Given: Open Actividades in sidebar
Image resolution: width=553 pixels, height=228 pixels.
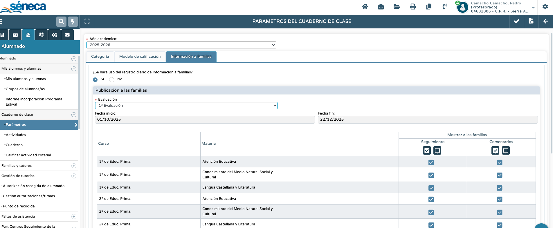Looking at the screenshot, I should tap(16, 135).
